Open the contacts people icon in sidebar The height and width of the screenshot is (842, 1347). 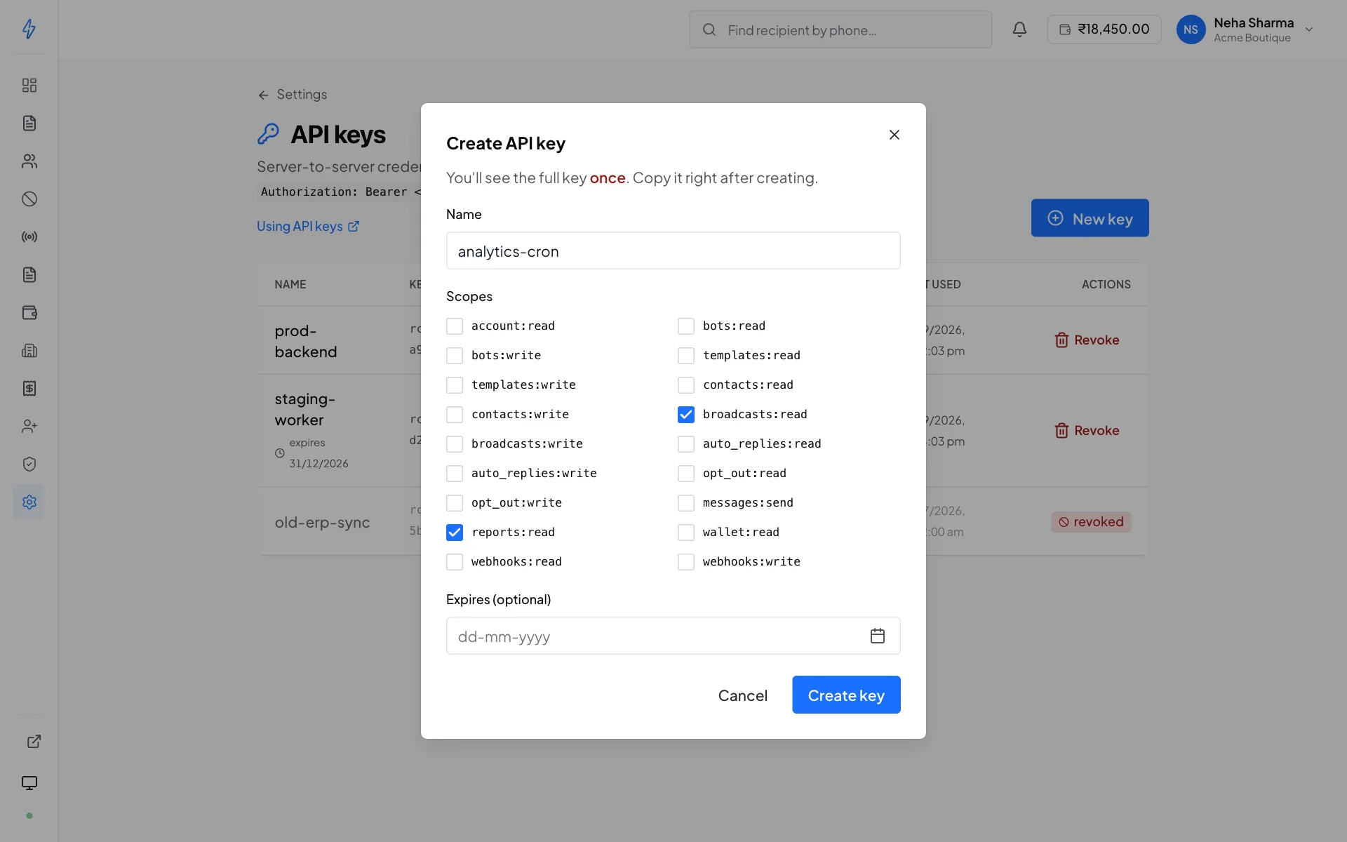29,161
